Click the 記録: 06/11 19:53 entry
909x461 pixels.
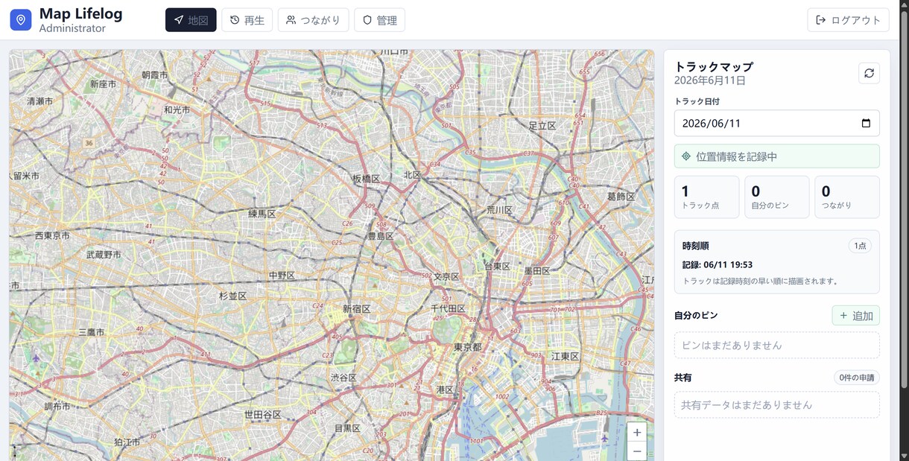[x=718, y=264]
